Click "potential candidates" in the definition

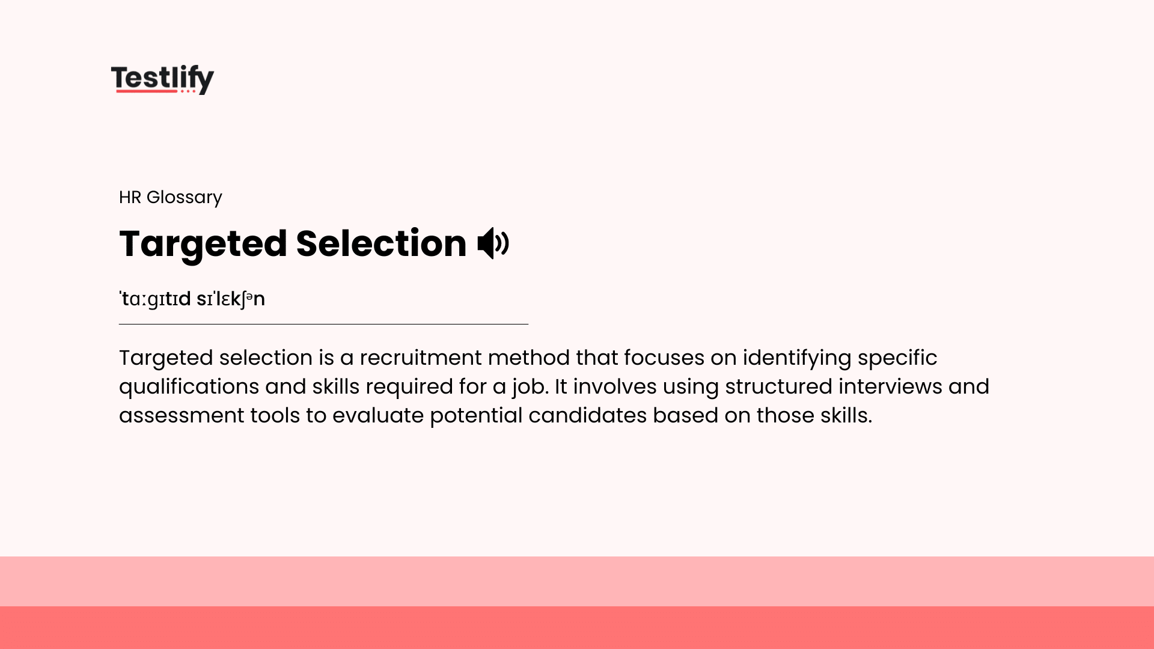click(x=538, y=415)
